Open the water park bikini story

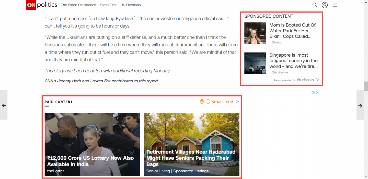click(x=292, y=31)
